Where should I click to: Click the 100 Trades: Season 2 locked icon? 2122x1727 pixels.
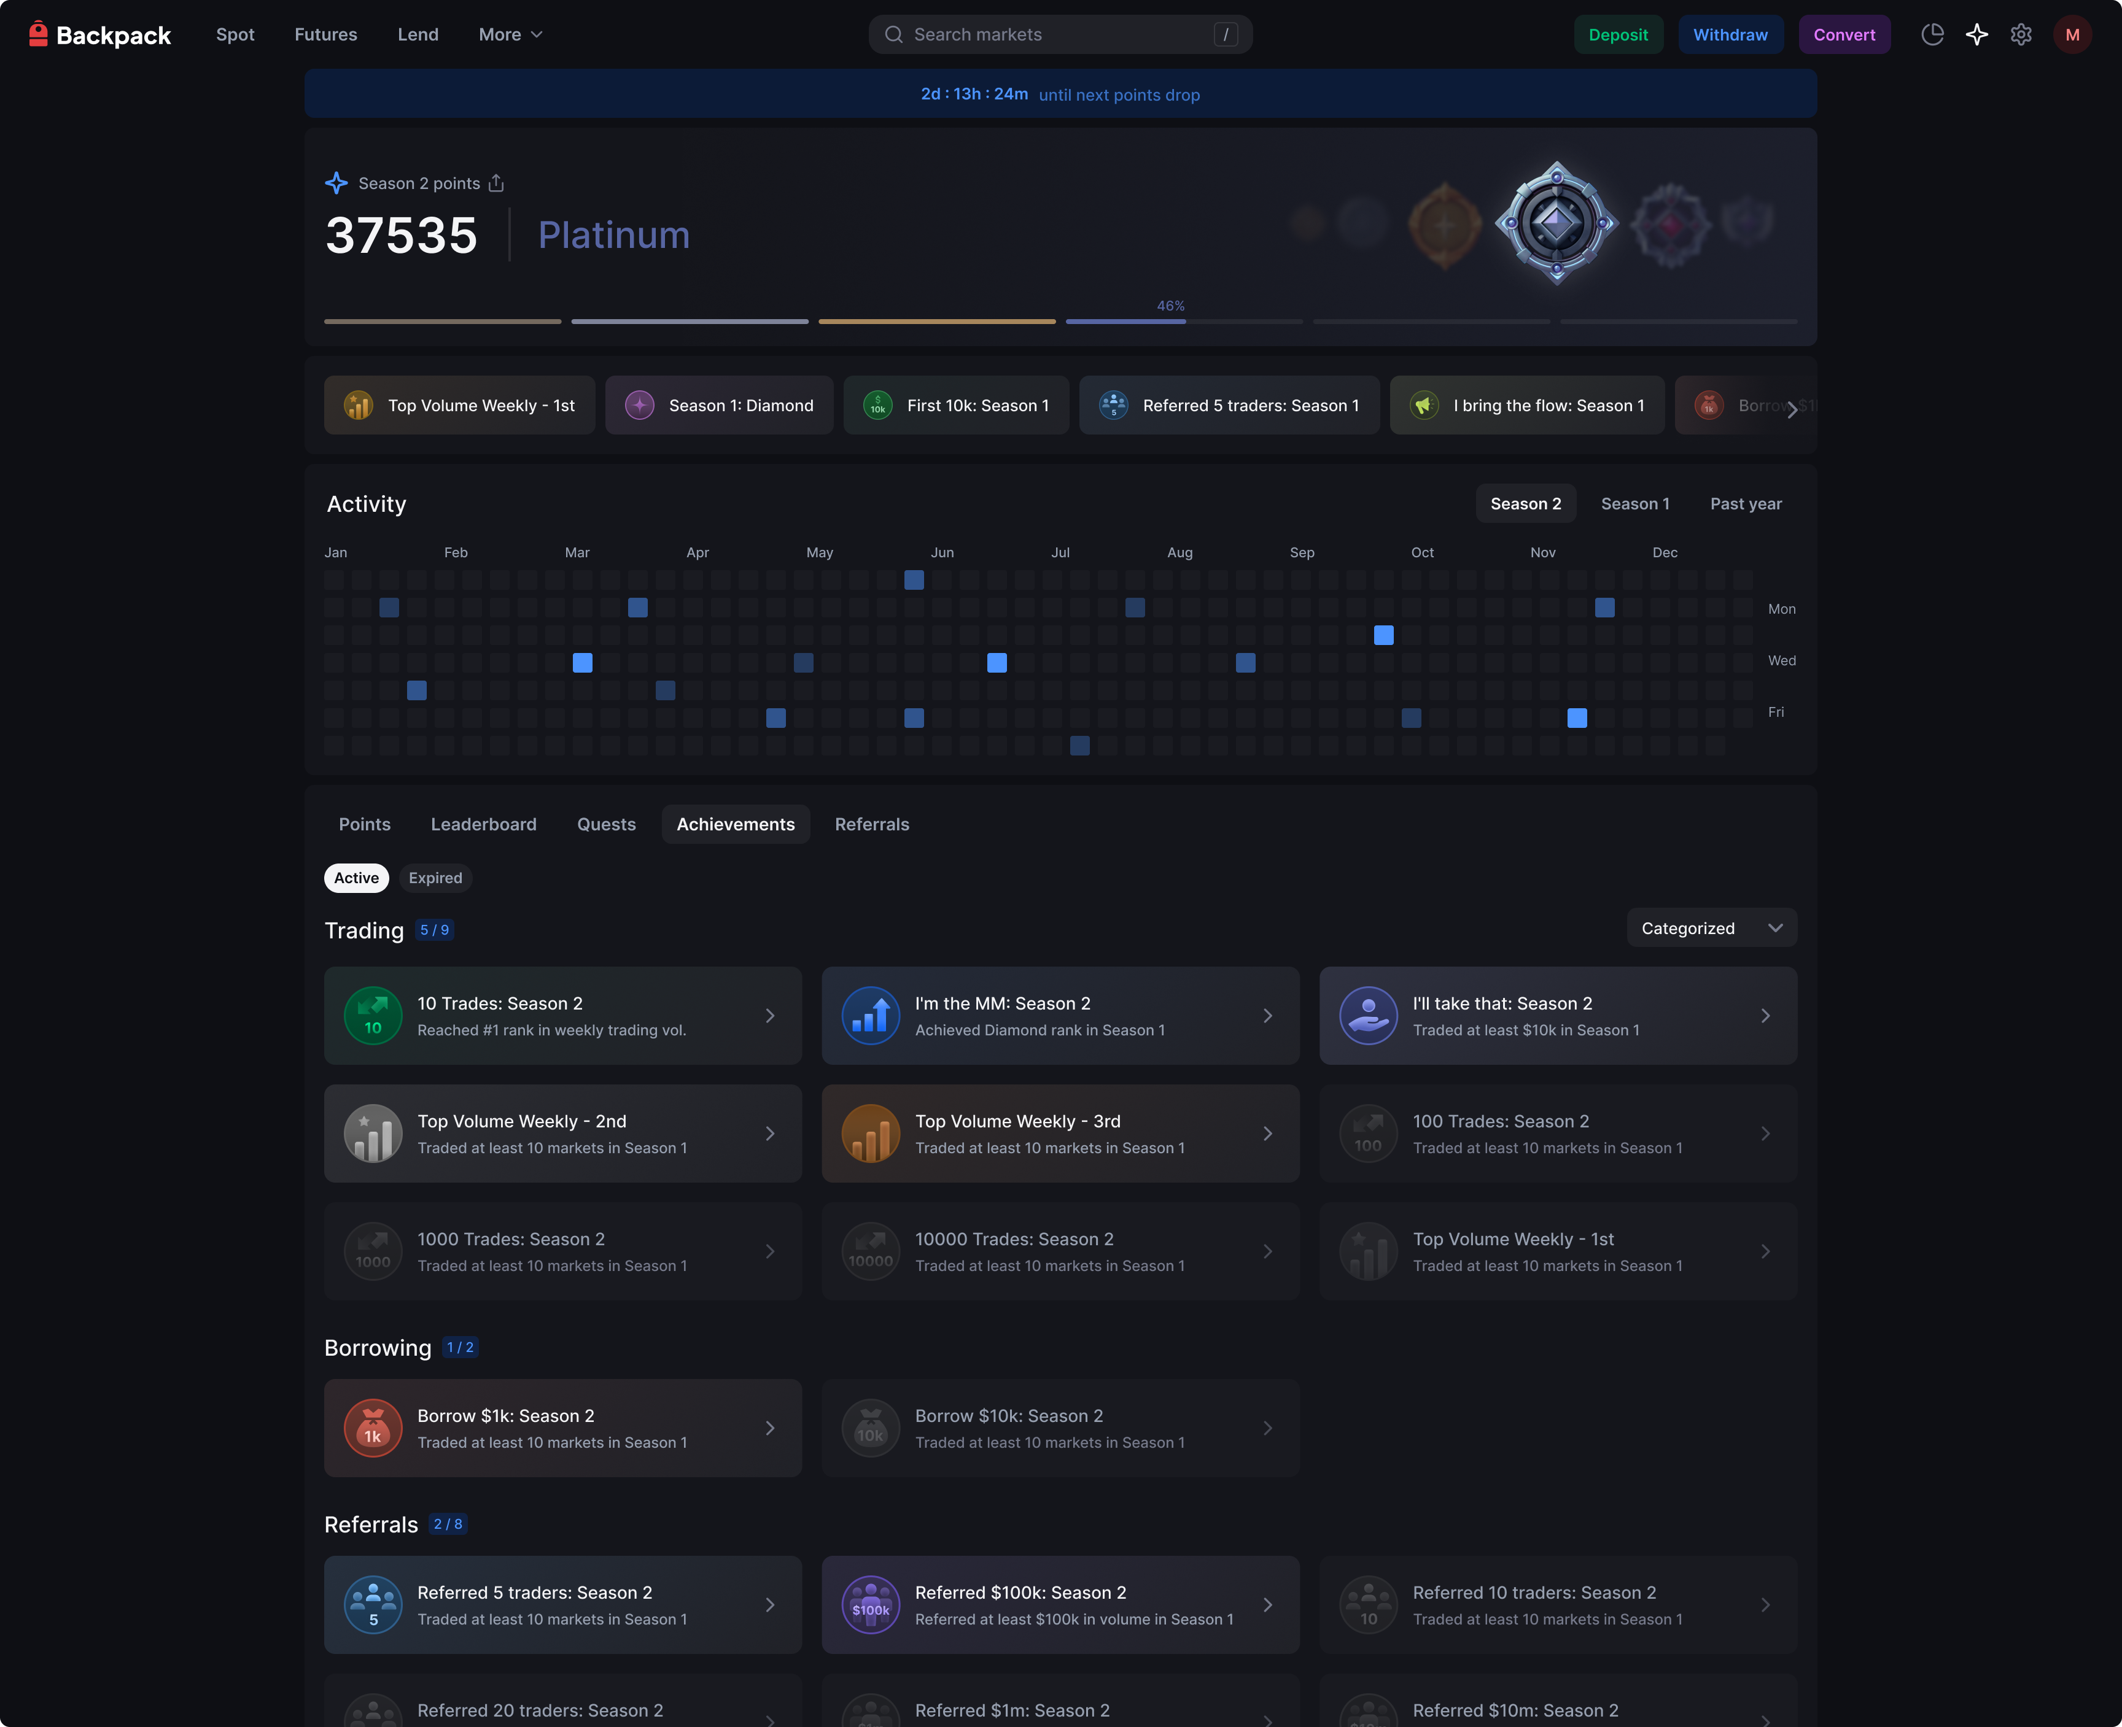1369,1133
